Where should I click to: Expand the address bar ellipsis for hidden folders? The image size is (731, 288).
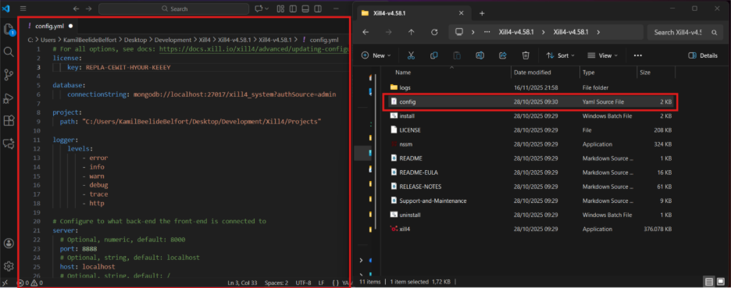(487, 32)
